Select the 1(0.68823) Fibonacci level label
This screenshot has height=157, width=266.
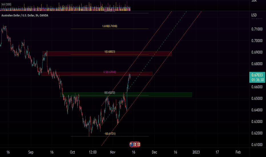(x=110, y=52)
